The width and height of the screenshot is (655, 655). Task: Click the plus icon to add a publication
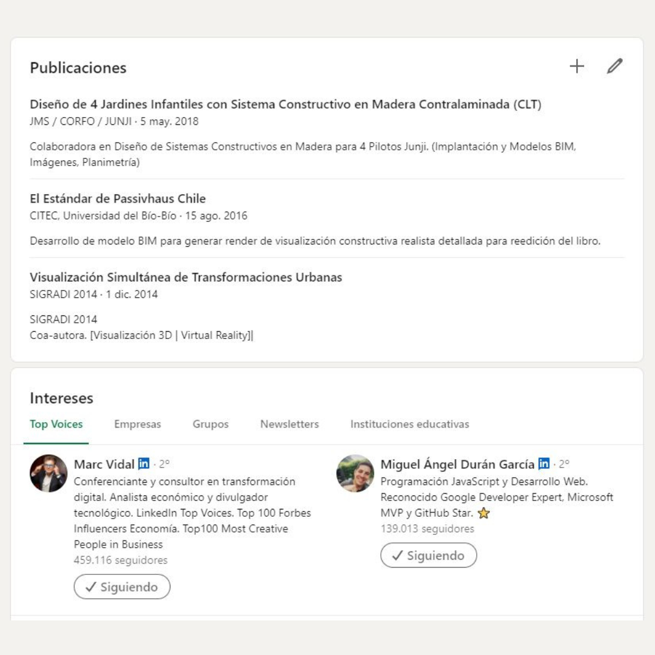577,67
